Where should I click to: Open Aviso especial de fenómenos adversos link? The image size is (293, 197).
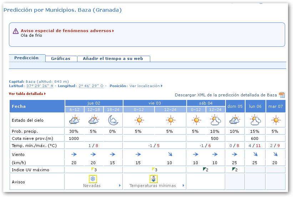67,31
